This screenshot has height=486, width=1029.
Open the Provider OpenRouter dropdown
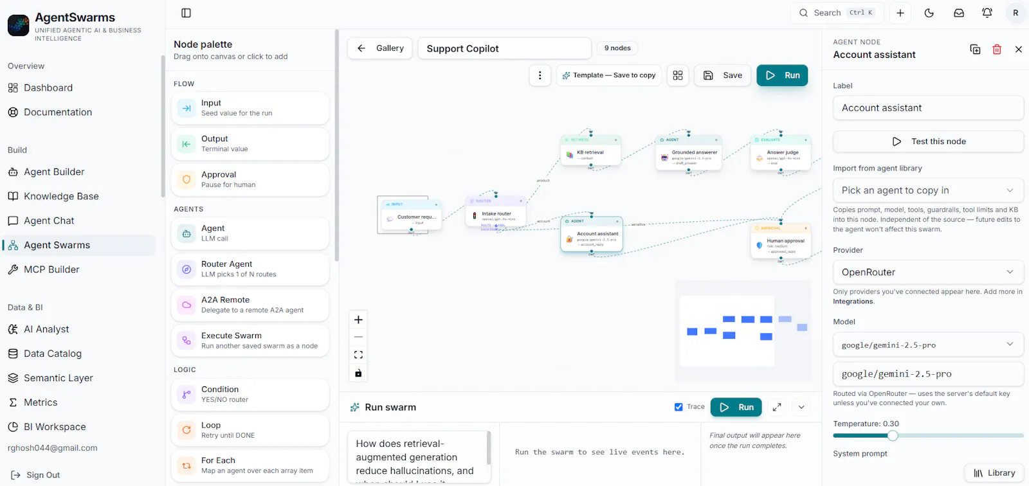click(928, 273)
